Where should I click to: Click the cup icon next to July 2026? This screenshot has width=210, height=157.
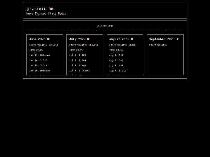(88, 39)
